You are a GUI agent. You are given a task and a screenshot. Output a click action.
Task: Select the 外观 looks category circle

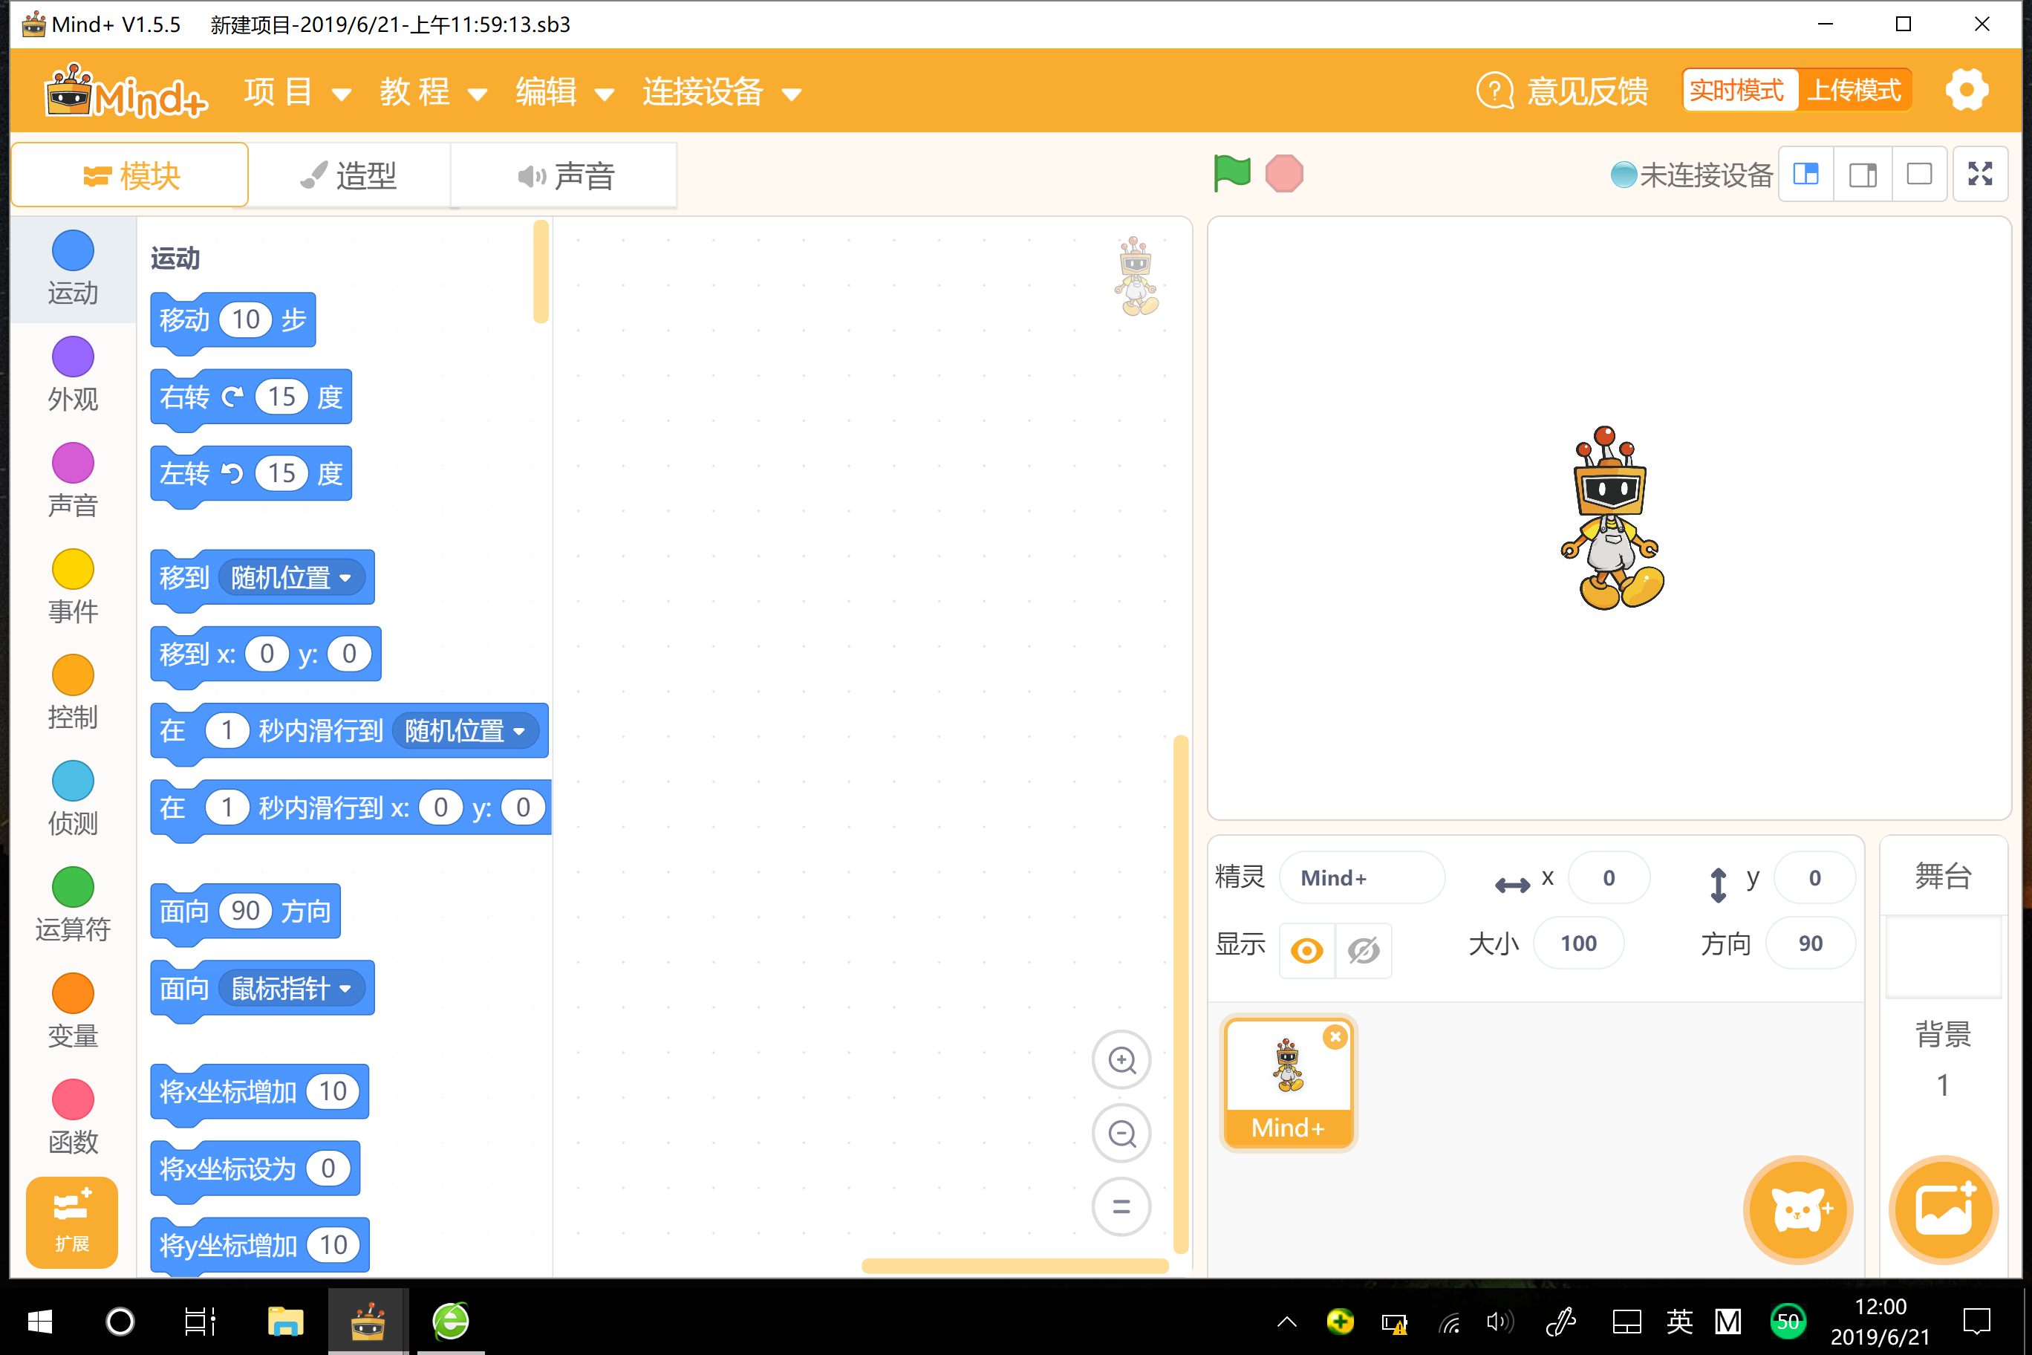[x=73, y=357]
